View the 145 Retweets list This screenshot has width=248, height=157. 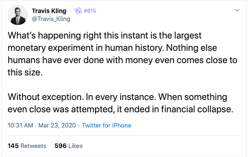click(27, 146)
